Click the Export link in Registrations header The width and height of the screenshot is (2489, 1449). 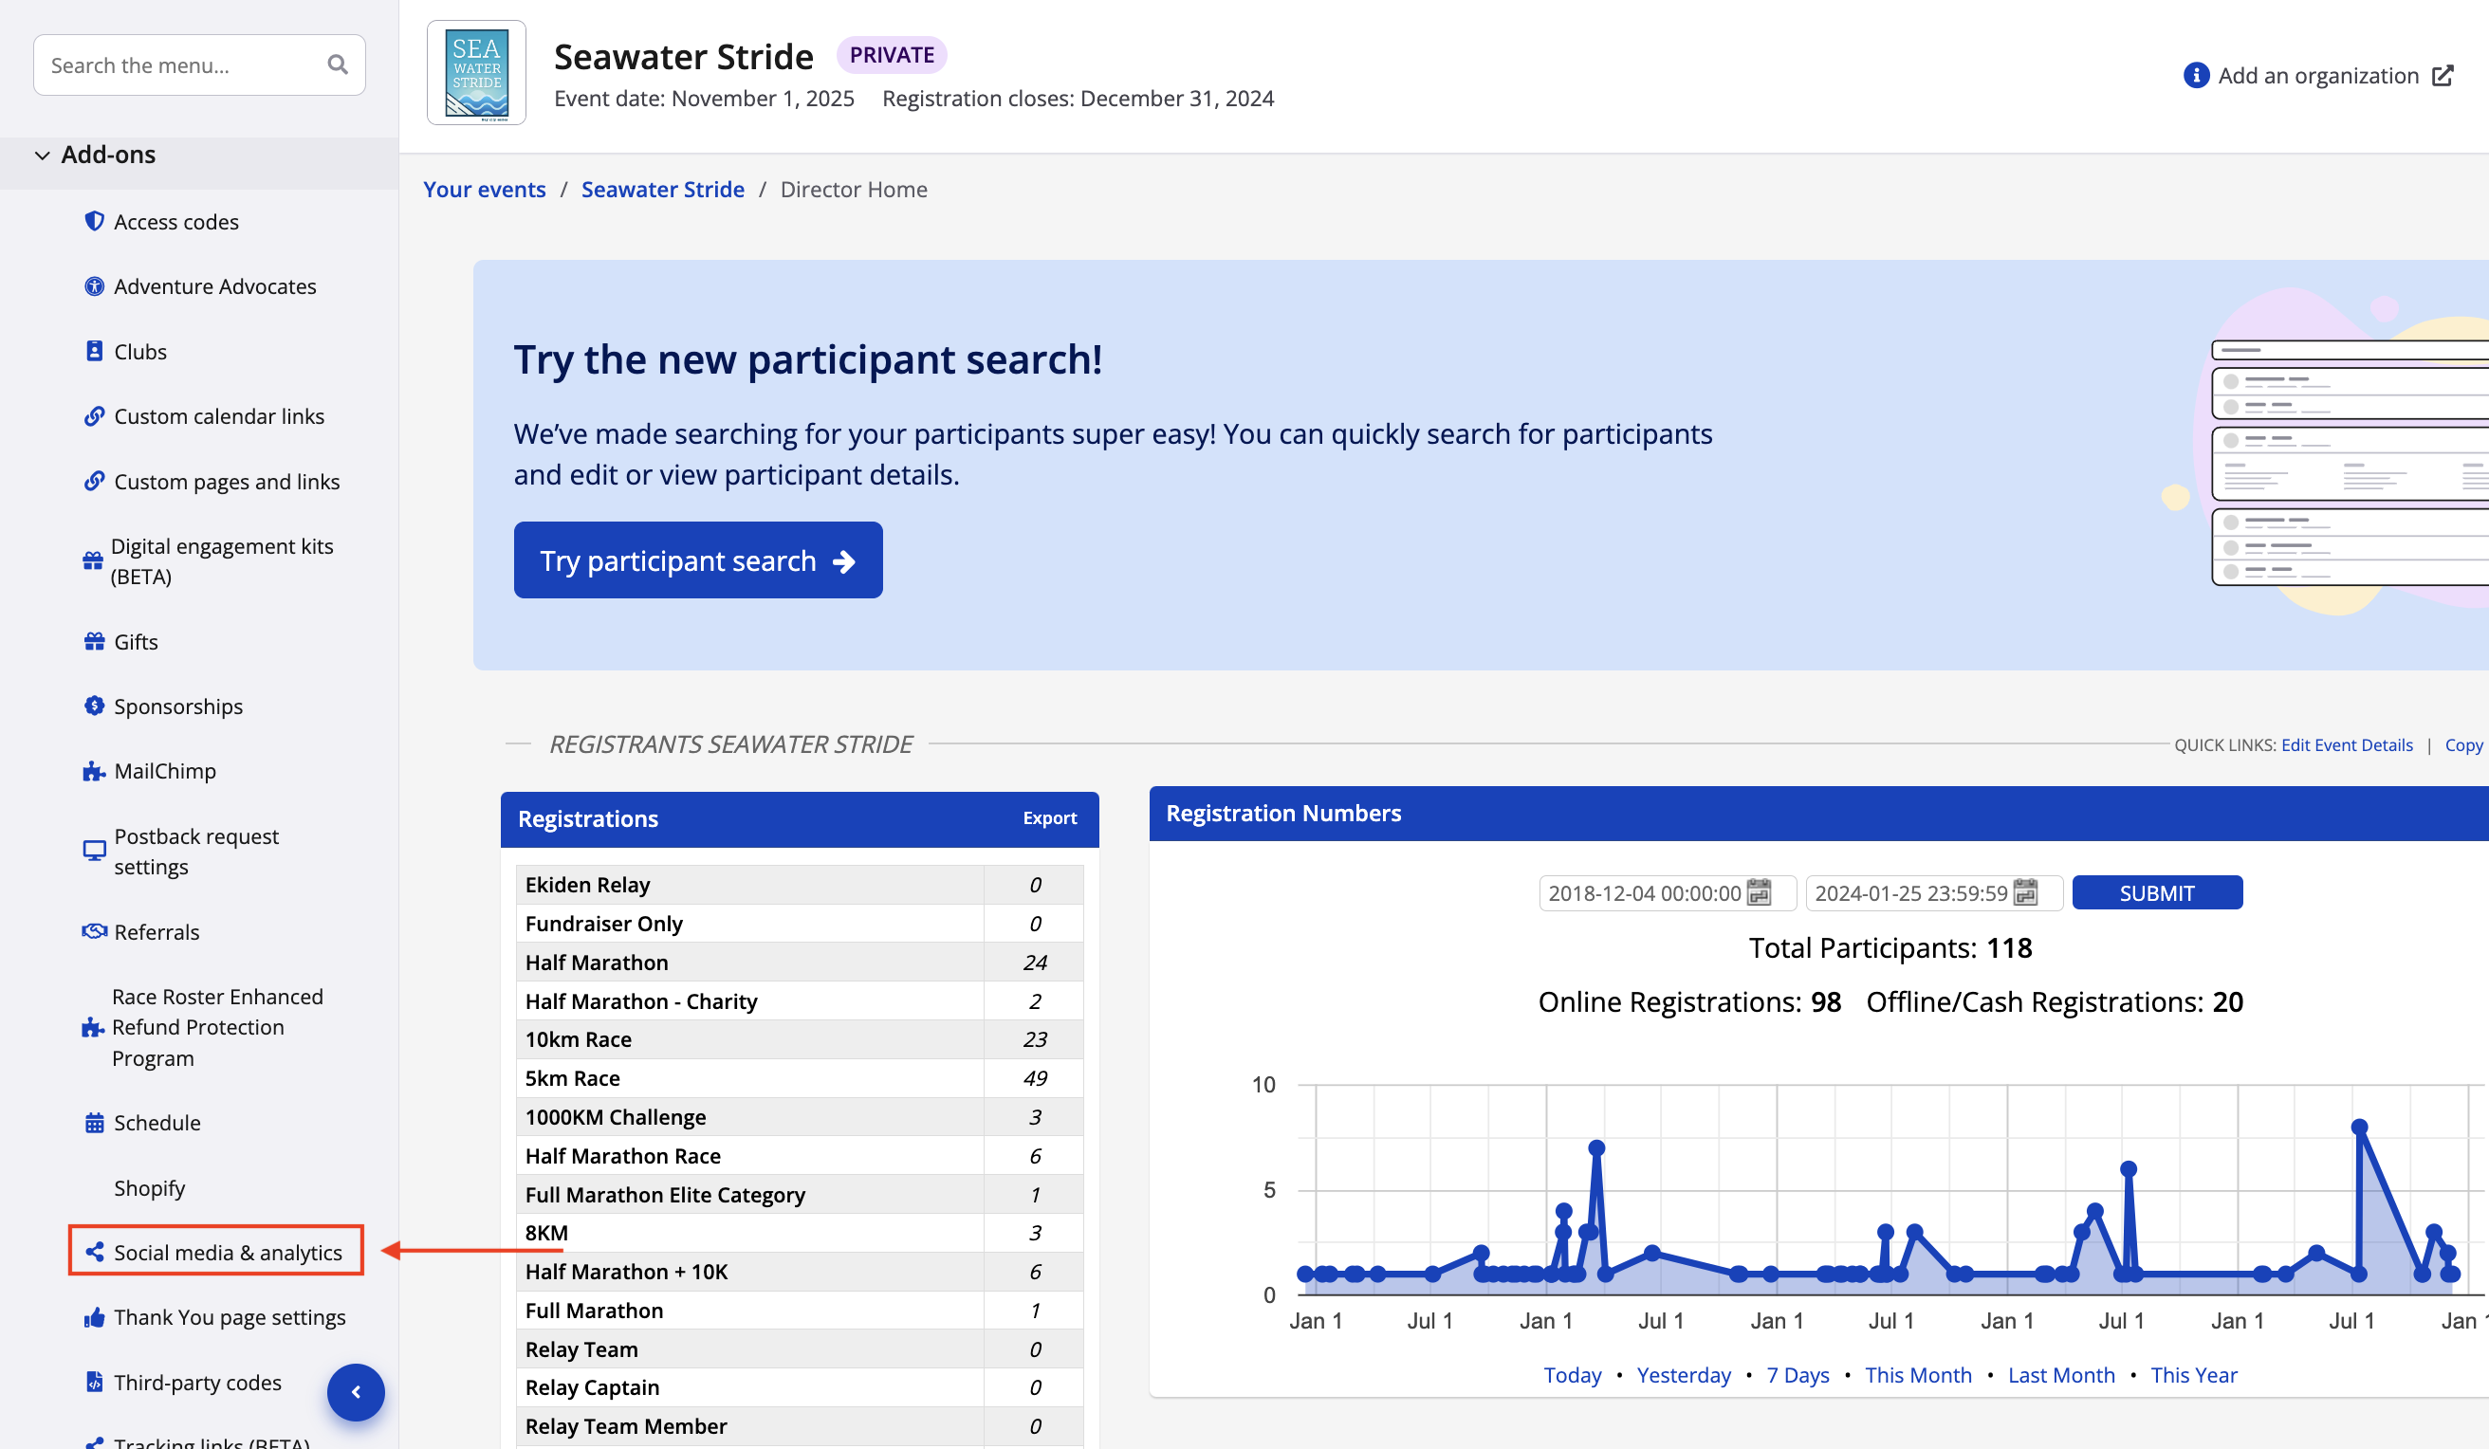(1049, 817)
